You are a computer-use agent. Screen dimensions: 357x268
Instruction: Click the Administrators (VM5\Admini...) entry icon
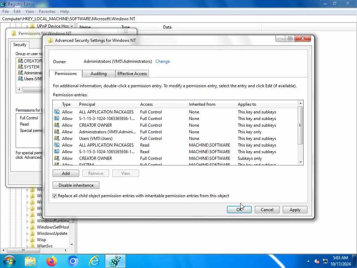57,132
